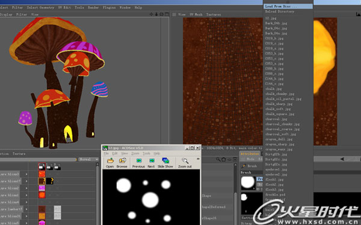Select charcoal_coarse.jpg in brush list
The image size is (361, 225).
[282, 129]
